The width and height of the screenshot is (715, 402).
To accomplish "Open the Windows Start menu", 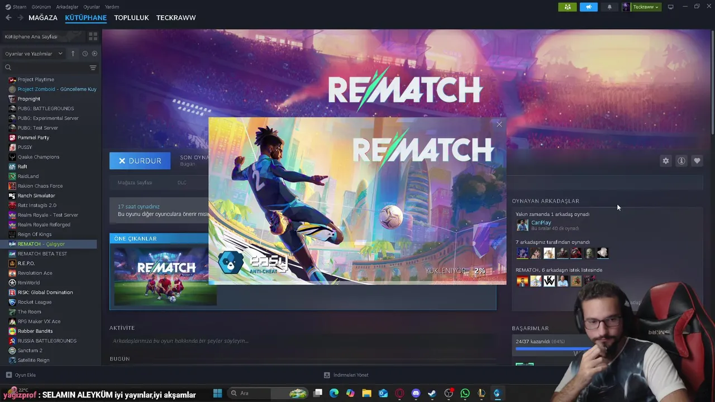I will (217, 393).
